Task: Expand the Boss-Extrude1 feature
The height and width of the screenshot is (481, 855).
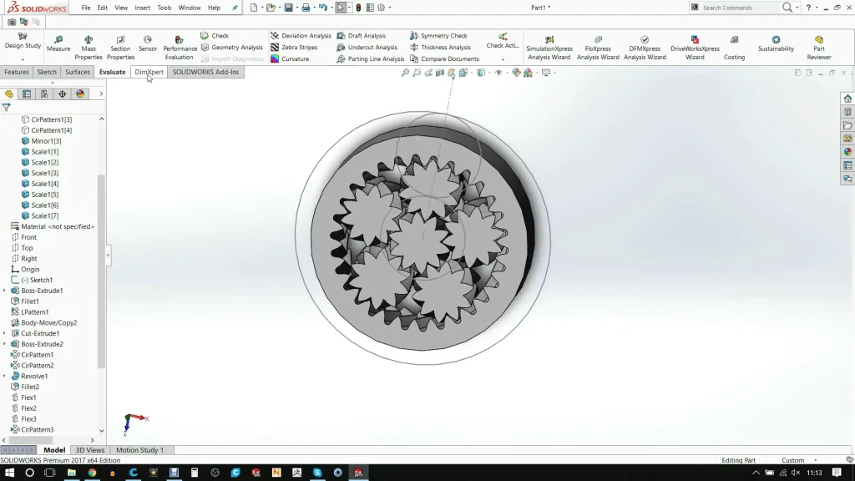Action: [x=5, y=291]
